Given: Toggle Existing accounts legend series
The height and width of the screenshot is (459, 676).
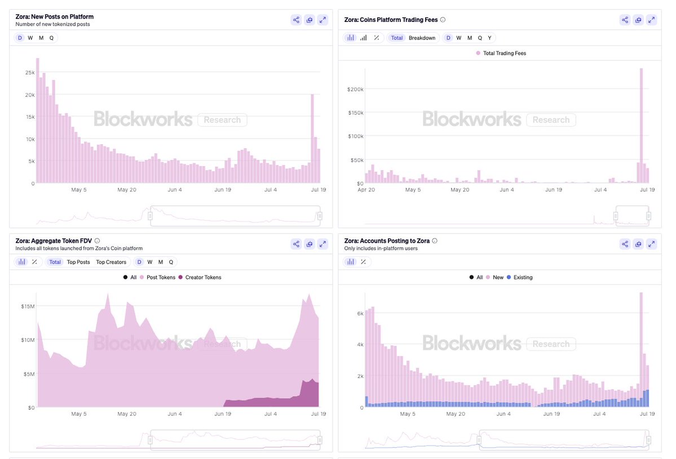Looking at the screenshot, I should pyautogui.click(x=519, y=277).
